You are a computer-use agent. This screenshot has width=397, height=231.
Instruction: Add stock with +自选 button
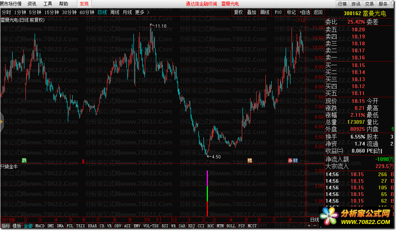[304, 12]
